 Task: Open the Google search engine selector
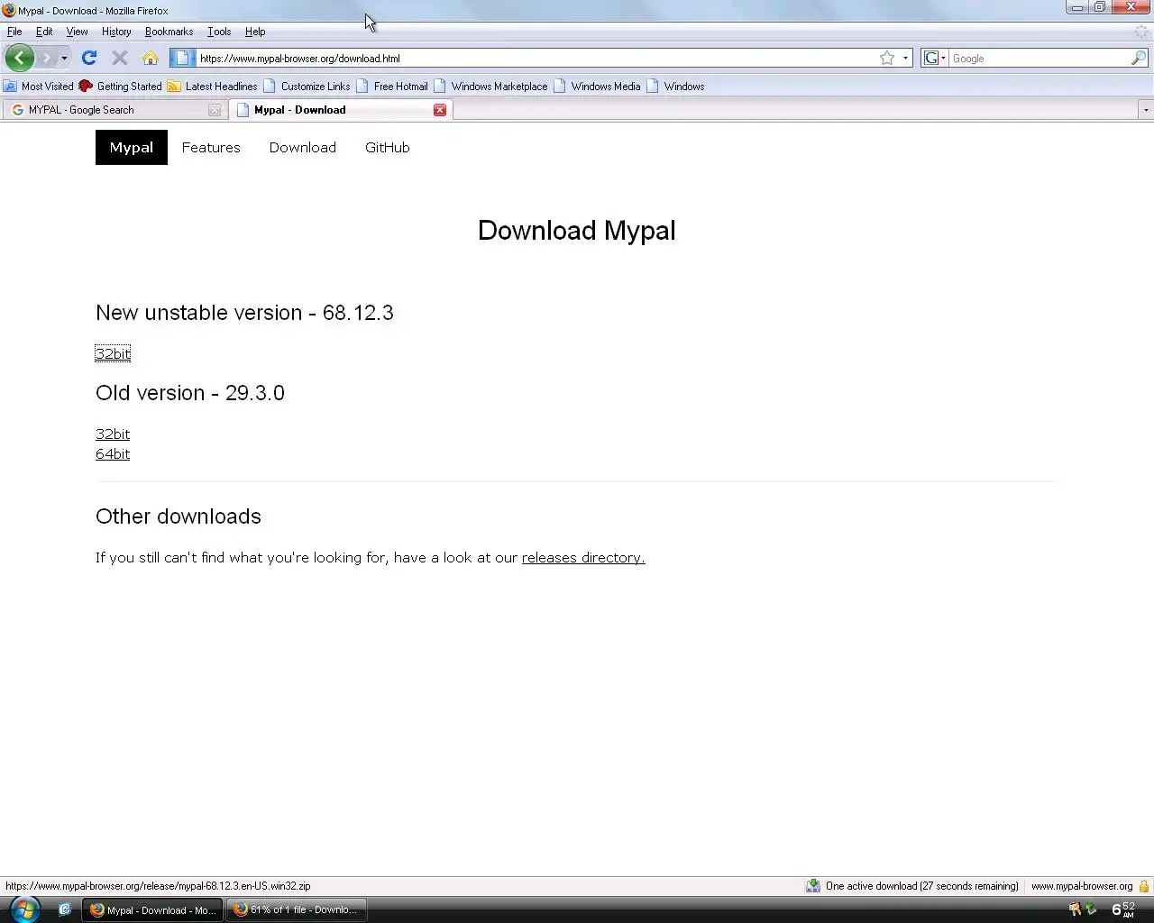[935, 58]
